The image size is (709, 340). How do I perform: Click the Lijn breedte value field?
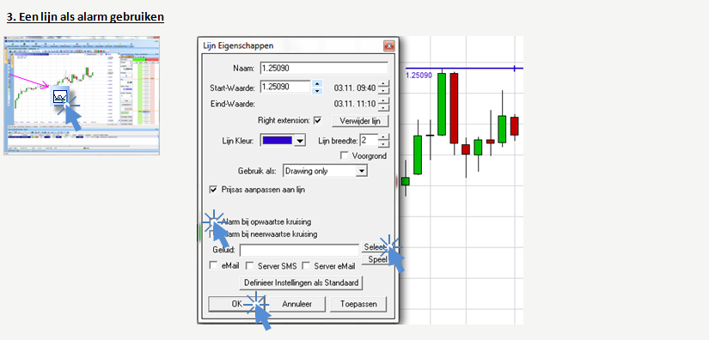coord(369,141)
